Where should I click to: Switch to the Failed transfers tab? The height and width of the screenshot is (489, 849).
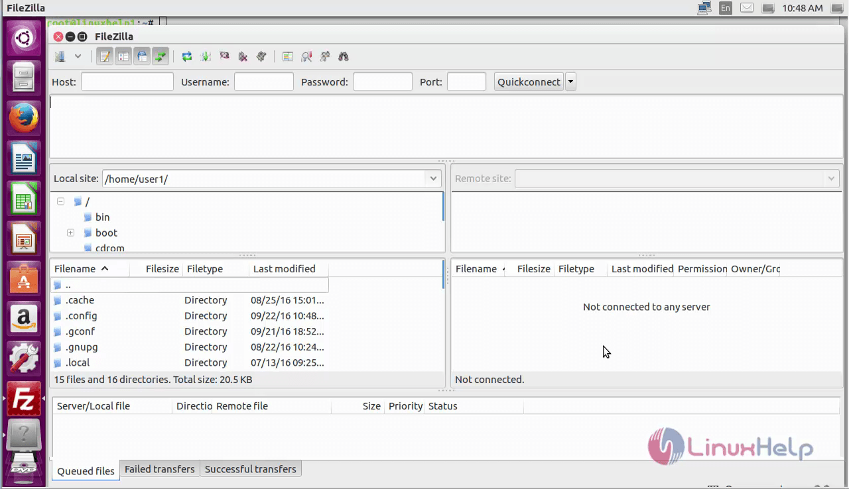tap(160, 469)
